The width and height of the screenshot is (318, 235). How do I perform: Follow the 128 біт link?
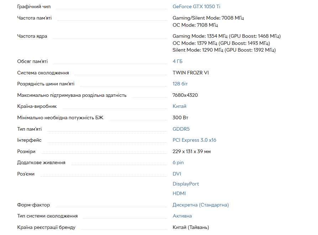coord(180,84)
